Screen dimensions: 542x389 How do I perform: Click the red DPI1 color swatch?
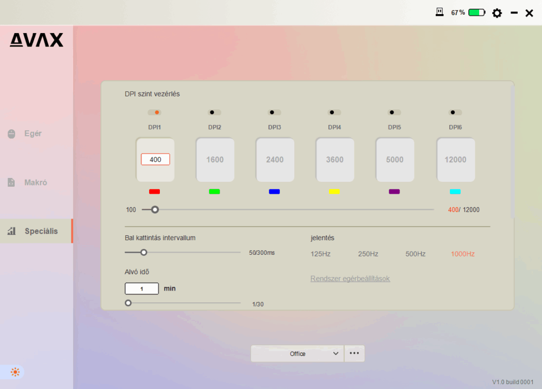coord(154,192)
